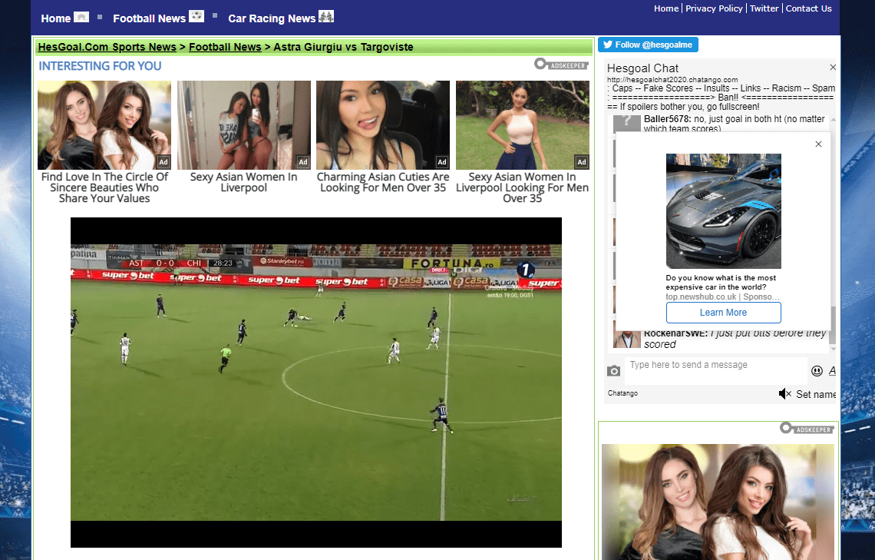
Task: Click the Home icon in navigation bar
Action: point(81,17)
